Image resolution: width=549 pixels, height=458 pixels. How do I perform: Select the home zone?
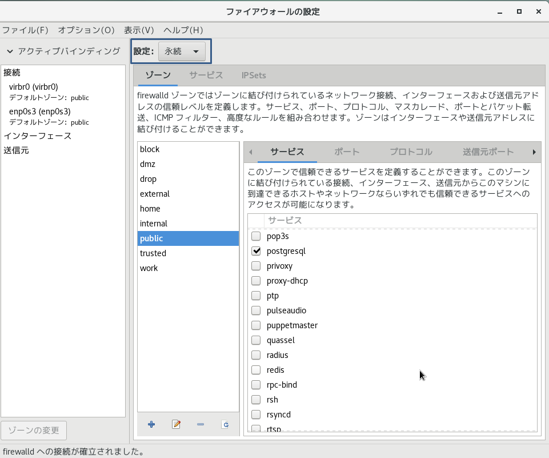pos(188,209)
